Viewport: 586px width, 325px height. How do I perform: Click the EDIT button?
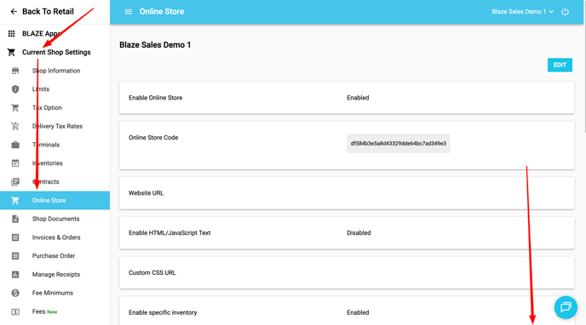[x=560, y=65]
